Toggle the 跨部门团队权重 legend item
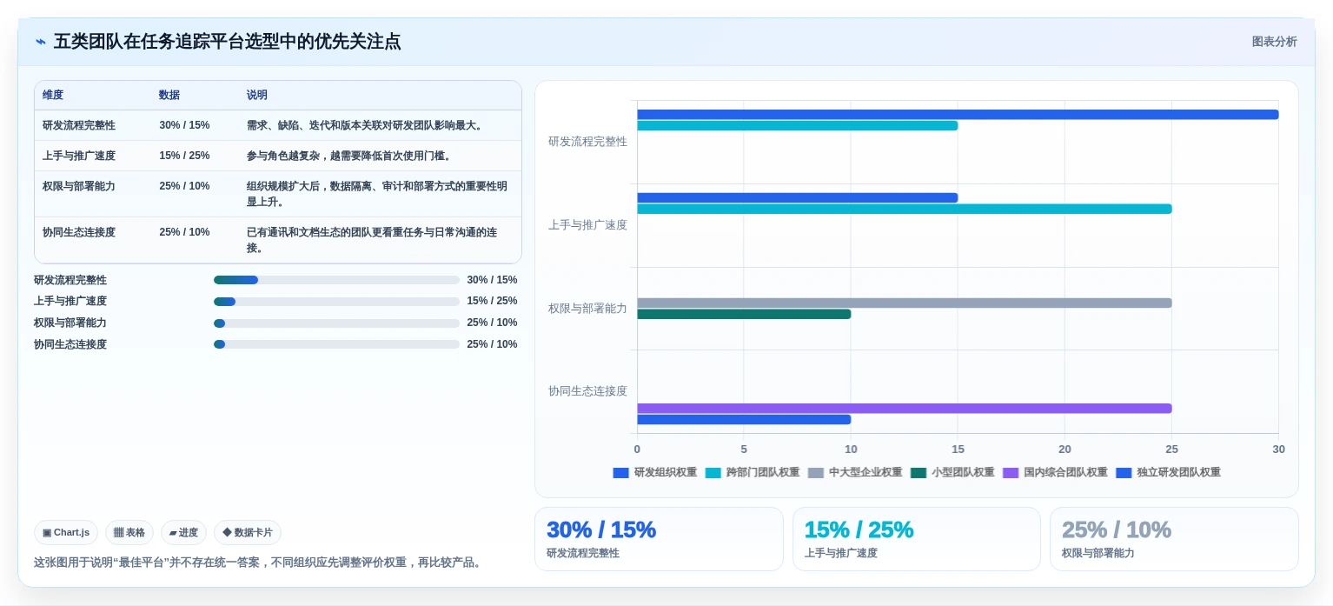This screenshot has height=606, width=1333. coord(753,472)
